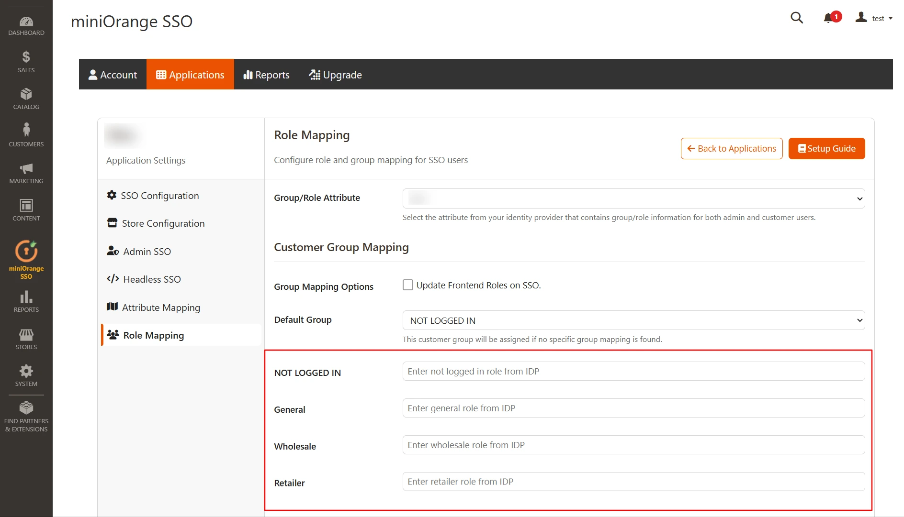Enable Update Frontend Roles on SSO
Viewport: 904px width, 517px height.
tap(407, 285)
